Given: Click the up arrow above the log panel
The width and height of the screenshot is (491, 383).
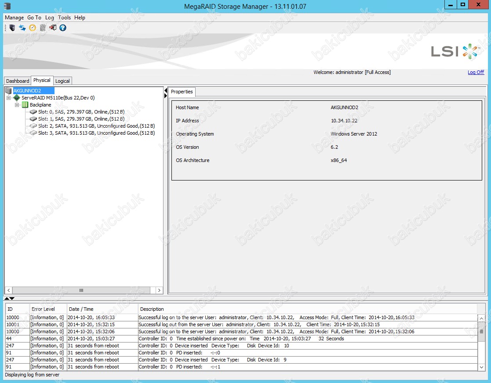Looking at the screenshot, I should click(x=7, y=298).
